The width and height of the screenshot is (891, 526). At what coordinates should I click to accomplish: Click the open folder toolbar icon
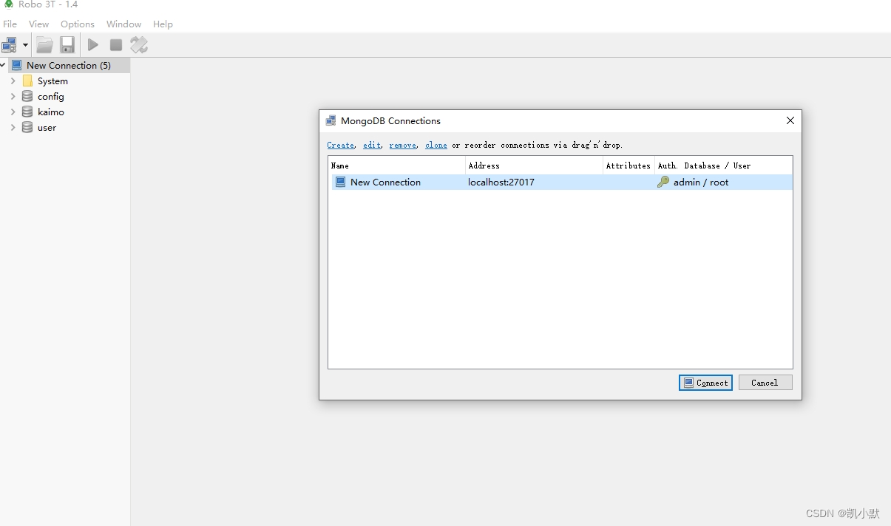45,45
